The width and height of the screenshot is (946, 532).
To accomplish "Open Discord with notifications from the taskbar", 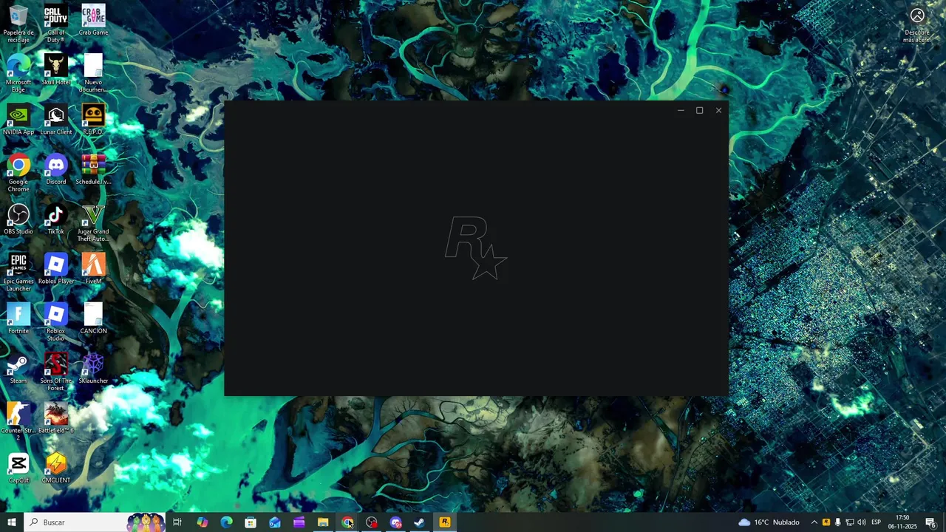I will click(396, 522).
